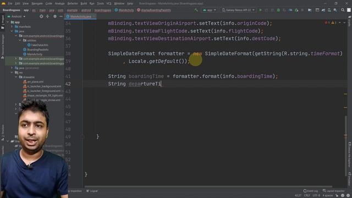Open the File menu
The image size is (352, 198).
(10, 4)
